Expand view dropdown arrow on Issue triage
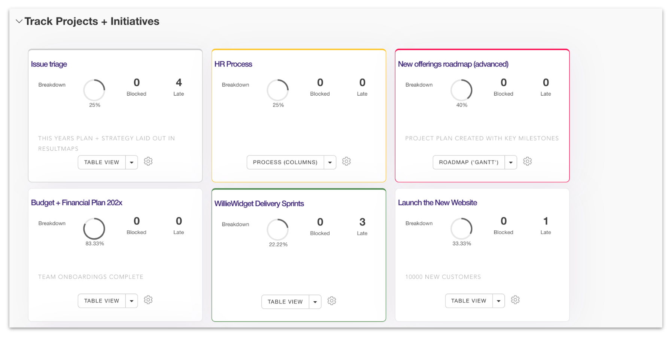The width and height of the screenshot is (671, 338). pos(131,162)
